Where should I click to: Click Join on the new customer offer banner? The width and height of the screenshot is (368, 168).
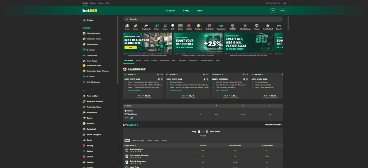[x=131, y=47]
